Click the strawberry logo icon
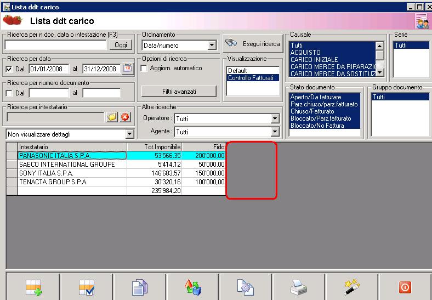Screen dimensions: 432x300 coord(13,20)
